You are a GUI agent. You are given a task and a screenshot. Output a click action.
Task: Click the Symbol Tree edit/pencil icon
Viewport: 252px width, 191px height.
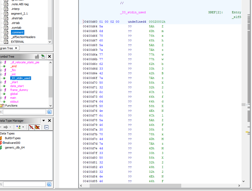[x=37, y=57]
